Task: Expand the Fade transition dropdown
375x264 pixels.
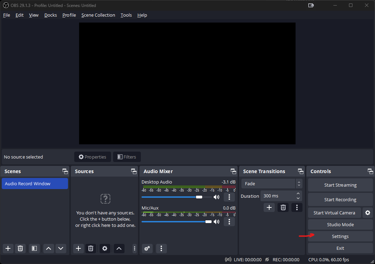Action: tap(299, 184)
